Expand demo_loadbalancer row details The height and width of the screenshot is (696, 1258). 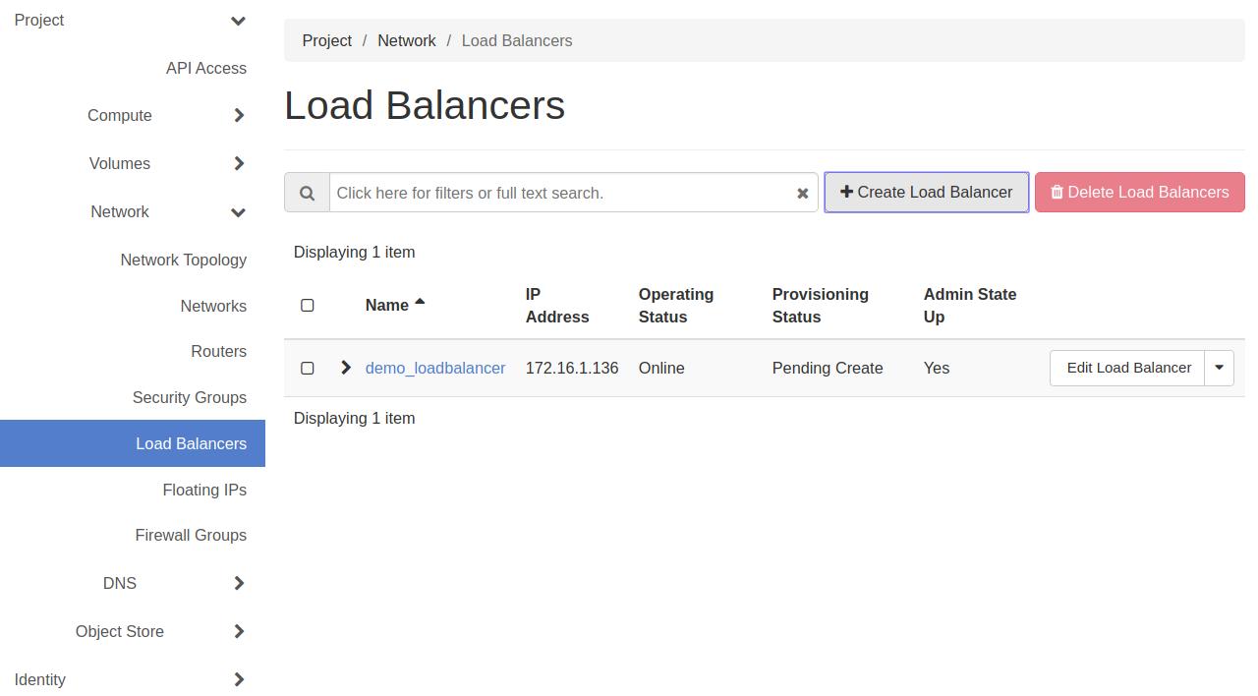pos(345,368)
